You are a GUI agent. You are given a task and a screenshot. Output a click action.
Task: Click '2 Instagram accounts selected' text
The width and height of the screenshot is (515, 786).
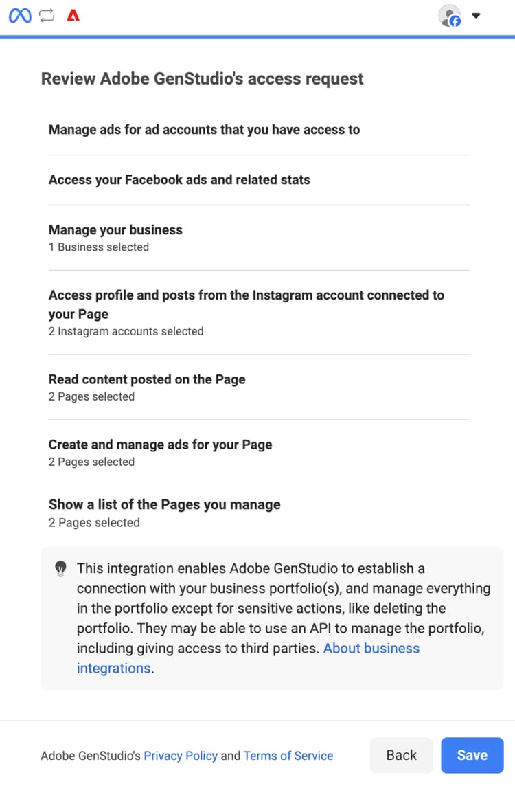(x=126, y=331)
